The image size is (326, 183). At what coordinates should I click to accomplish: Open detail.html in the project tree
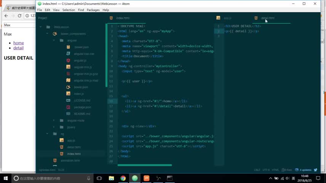tap(74, 147)
